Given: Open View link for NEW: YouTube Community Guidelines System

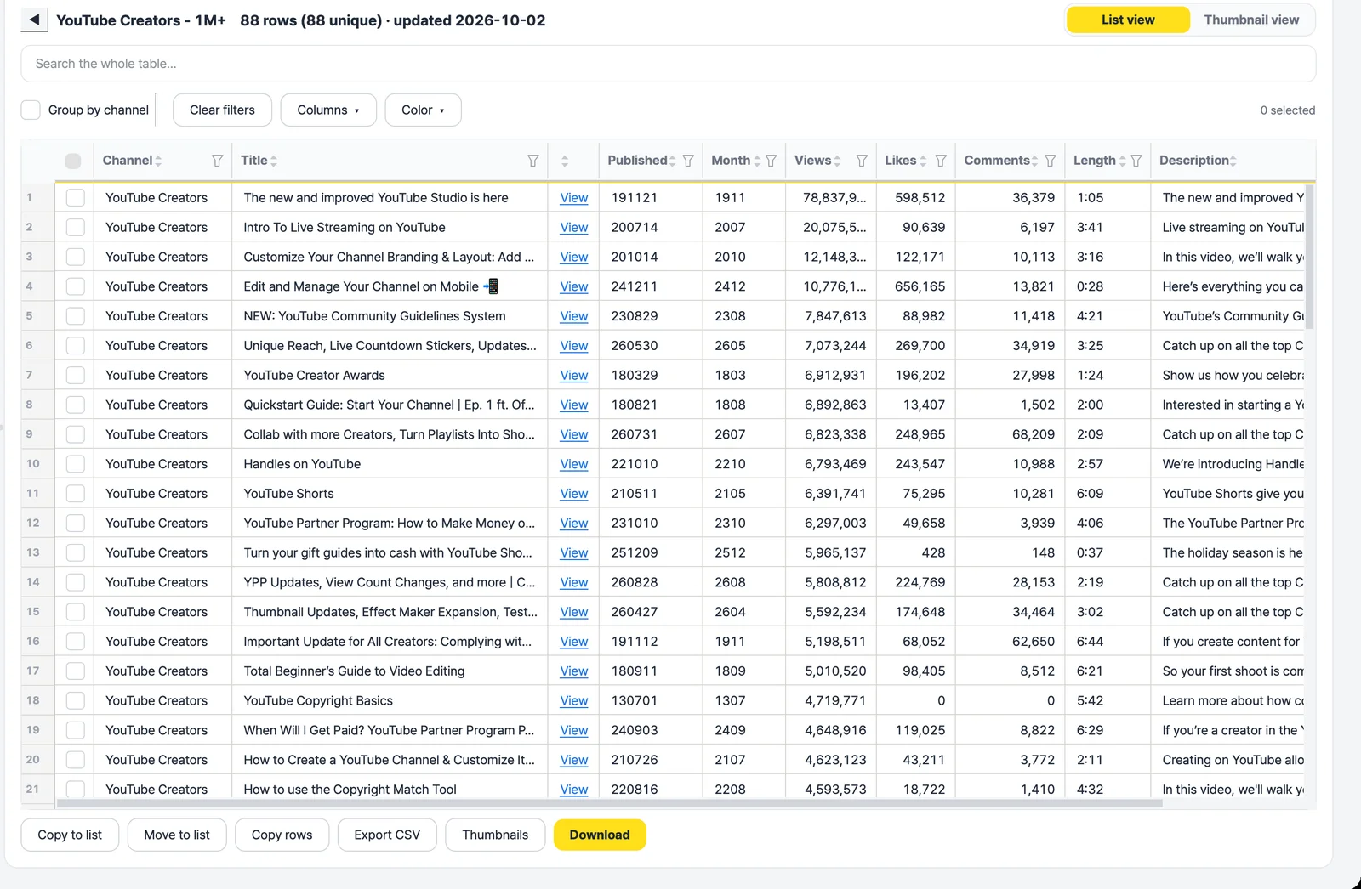Looking at the screenshot, I should click(x=574, y=316).
